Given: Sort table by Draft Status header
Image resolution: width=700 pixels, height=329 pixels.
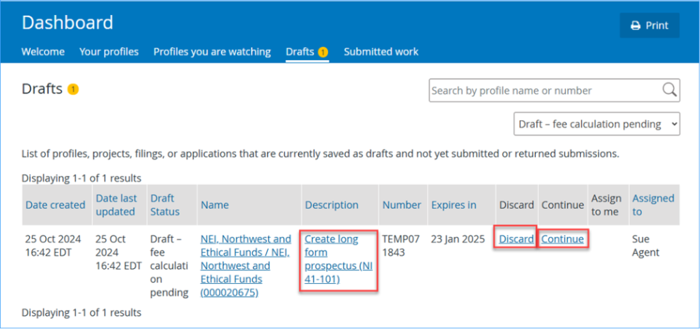Looking at the screenshot, I should 165,205.
